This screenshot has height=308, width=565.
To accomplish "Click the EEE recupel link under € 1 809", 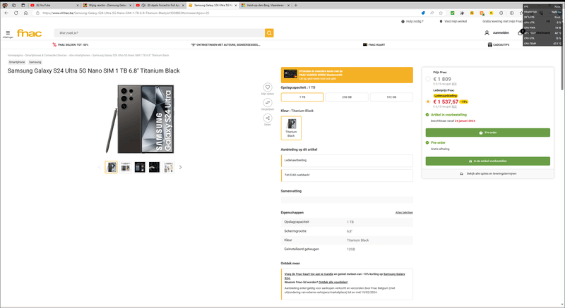I will coord(454,84).
